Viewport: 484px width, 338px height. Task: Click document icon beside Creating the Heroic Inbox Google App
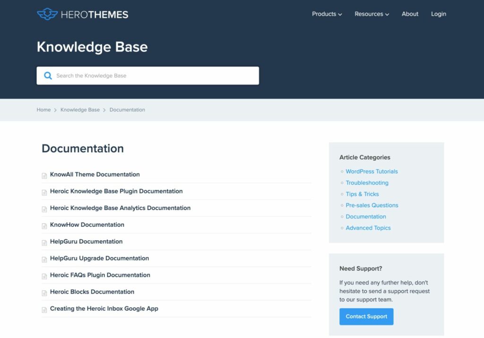click(x=44, y=310)
